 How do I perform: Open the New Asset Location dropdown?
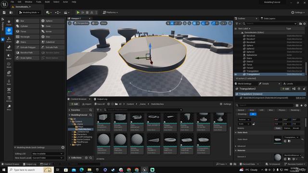point(47,158)
